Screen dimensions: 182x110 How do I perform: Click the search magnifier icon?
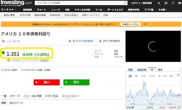coord(125,3)
